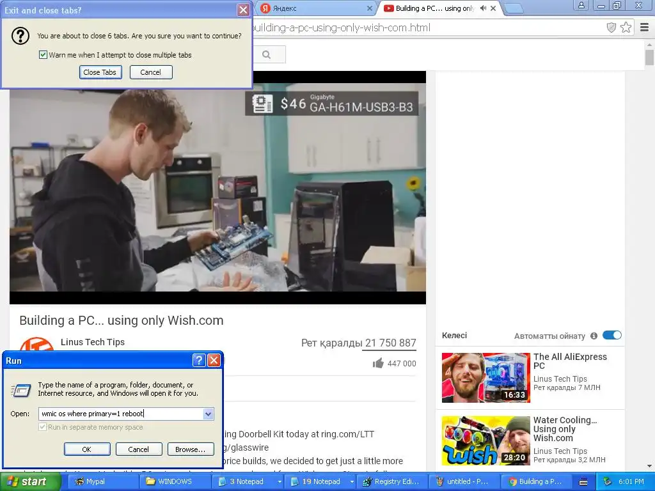Open the on-screen keyboard tray icon
The image size is (655, 491).
coord(583,482)
